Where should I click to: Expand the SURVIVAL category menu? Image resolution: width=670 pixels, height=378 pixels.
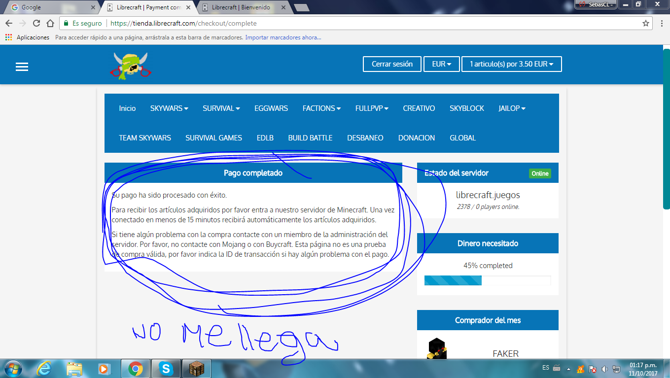coord(221,108)
